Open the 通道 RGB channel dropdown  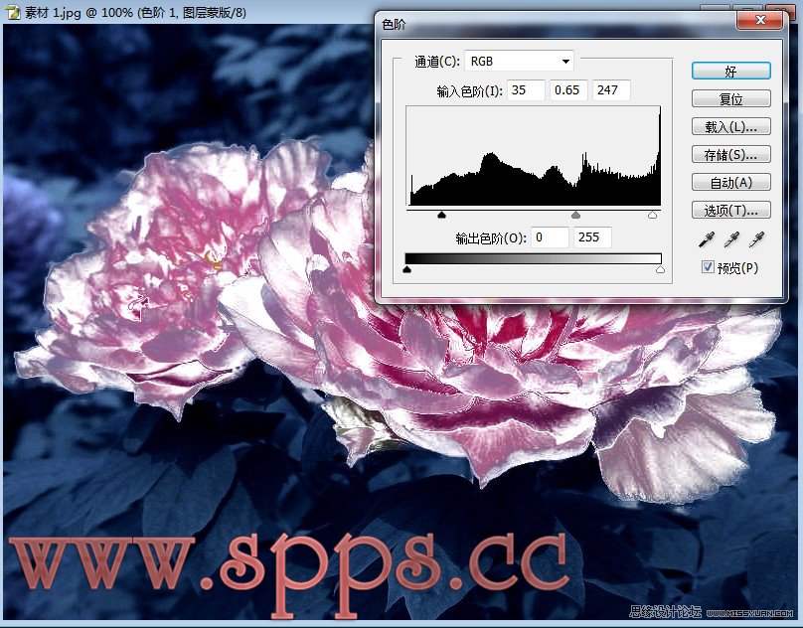click(519, 61)
